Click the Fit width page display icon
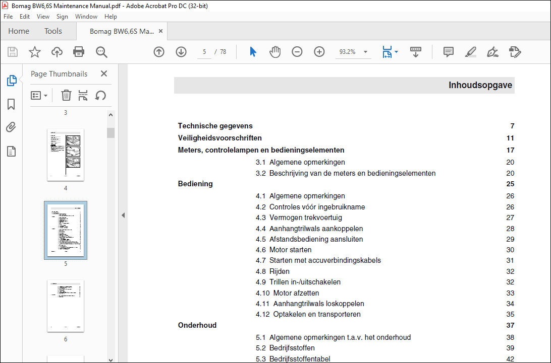551x363 pixels. (387, 52)
